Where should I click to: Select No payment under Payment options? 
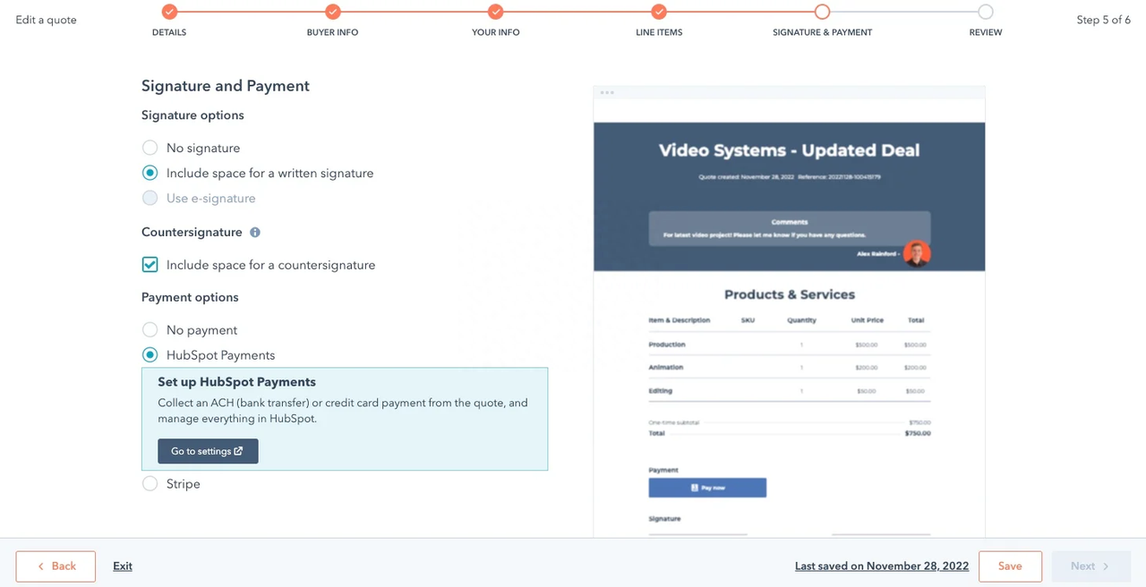150,329
